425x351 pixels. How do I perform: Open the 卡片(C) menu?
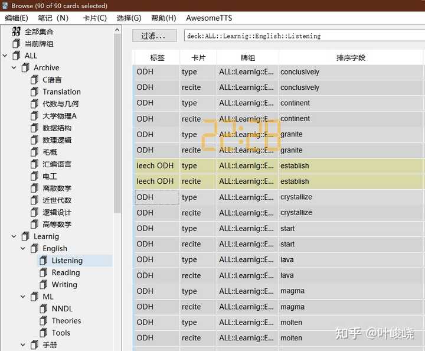coord(94,18)
